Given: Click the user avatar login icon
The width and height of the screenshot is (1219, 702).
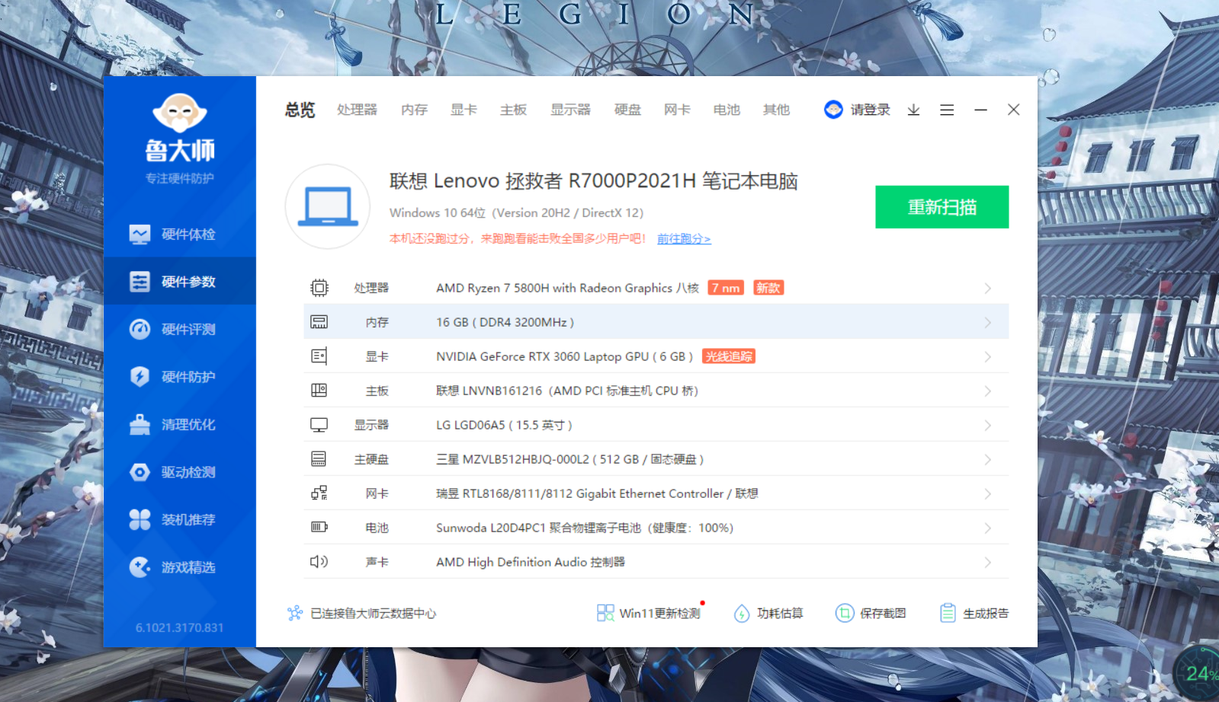Looking at the screenshot, I should point(833,110).
